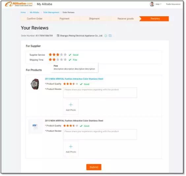Viewport: 186px width, 176px height.
Task: Submit the reviews
Action: (x=94, y=167)
